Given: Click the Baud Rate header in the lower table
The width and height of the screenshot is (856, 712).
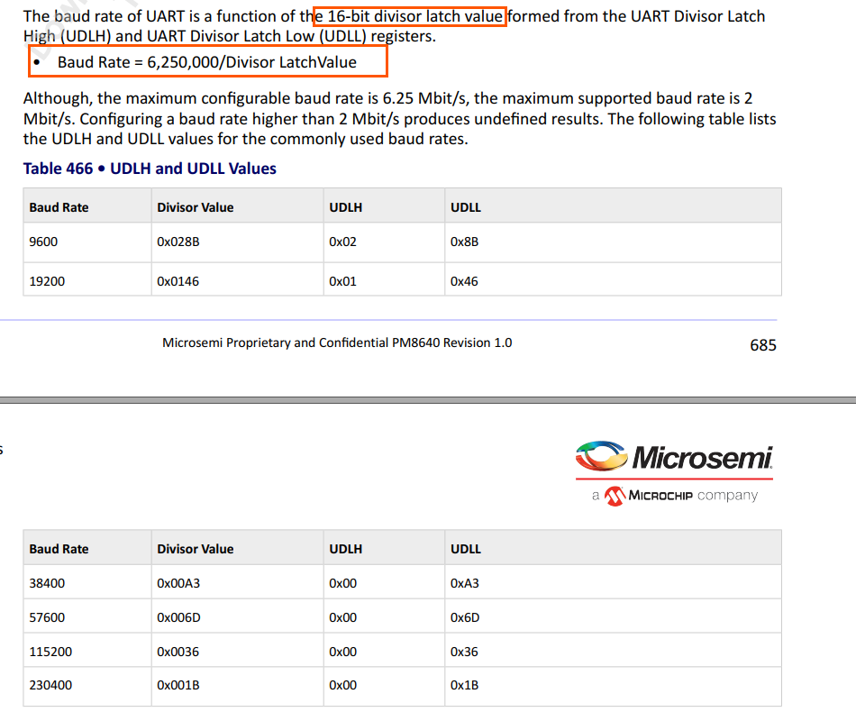Looking at the screenshot, I should (x=87, y=549).
